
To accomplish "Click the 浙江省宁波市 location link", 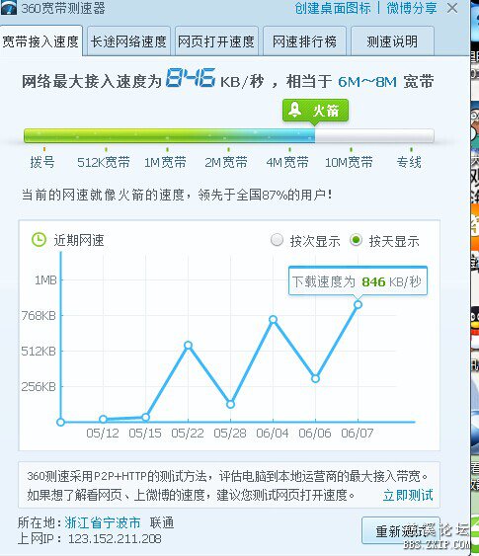I will click(103, 522).
